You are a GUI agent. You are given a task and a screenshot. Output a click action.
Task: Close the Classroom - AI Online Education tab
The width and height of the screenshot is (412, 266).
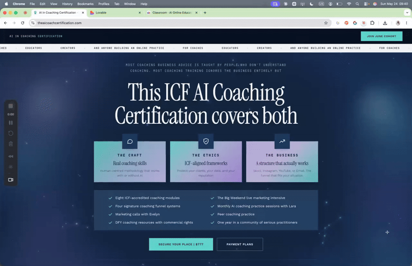pyautogui.click(x=196, y=12)
